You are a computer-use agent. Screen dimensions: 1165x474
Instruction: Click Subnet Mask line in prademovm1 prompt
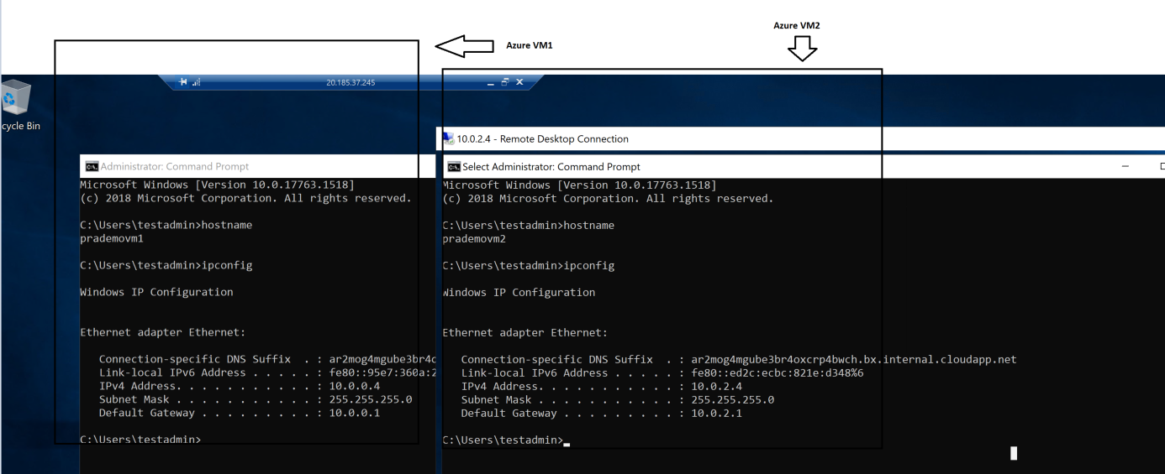(256, 399)
